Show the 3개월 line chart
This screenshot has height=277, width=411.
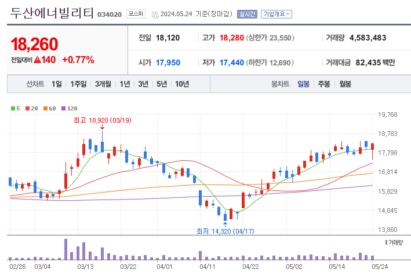(x=103, y=84)
